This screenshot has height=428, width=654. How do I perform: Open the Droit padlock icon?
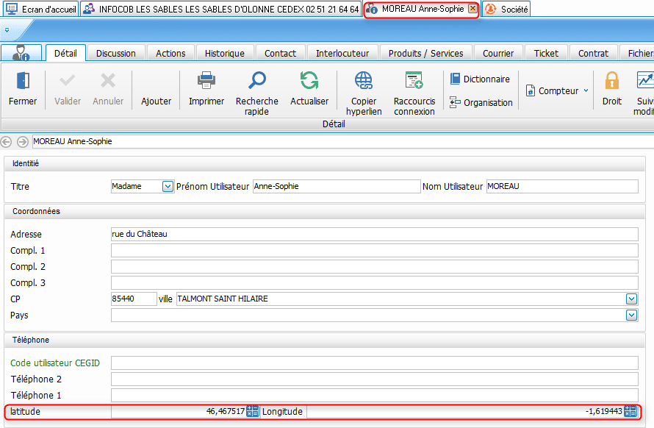pyautogui.click(x=611, y=80)
